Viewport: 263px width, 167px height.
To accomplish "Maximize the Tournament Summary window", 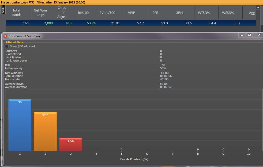I will click(249, 35).
